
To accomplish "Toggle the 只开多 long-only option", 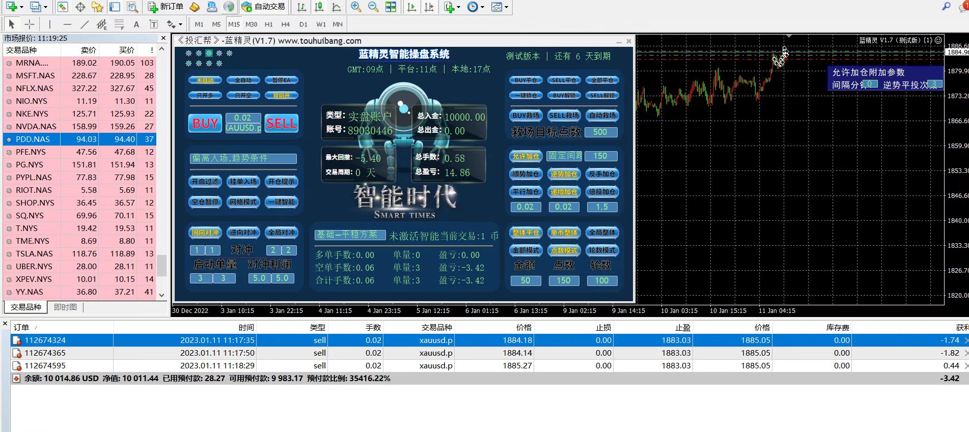I will [x=205, y=95].
